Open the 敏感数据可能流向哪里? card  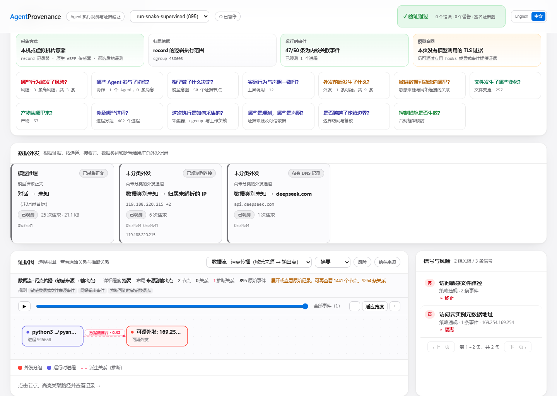pyautogui.click(x=430, y=85)
